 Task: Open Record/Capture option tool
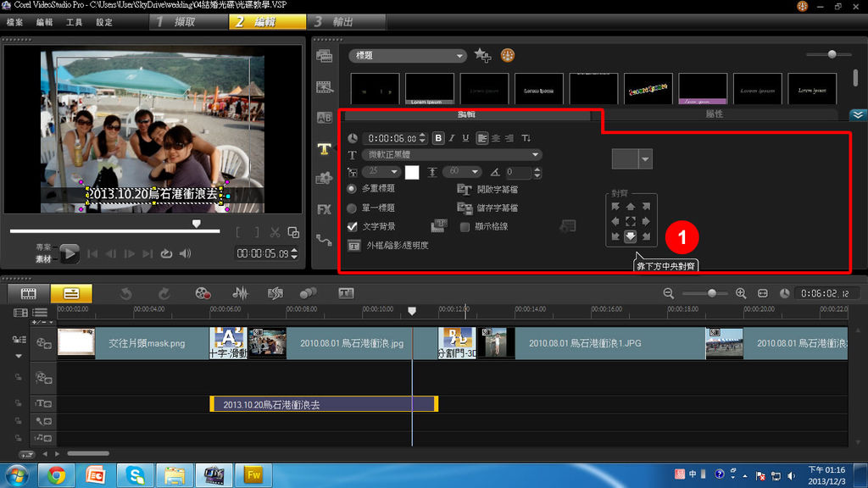[x=203, y=293]
